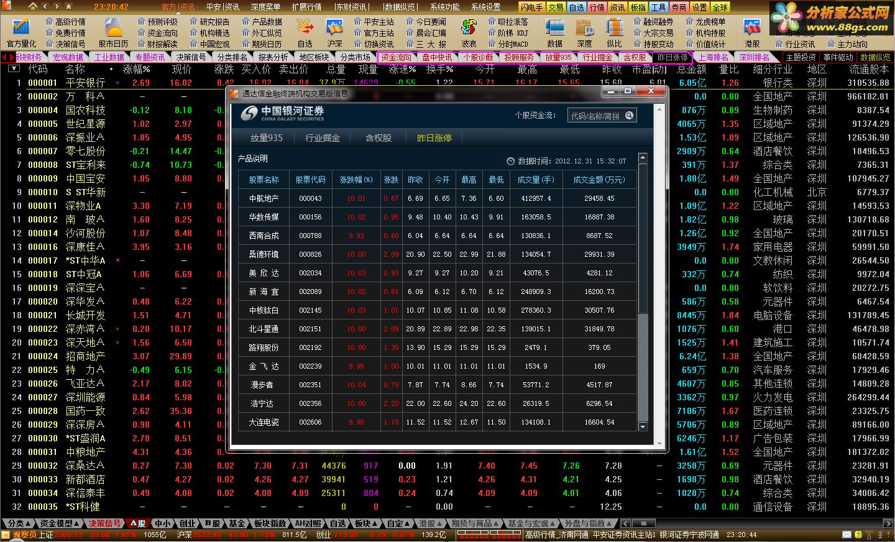Switch to the 含权股 dialog tab

tap(379, 138)
